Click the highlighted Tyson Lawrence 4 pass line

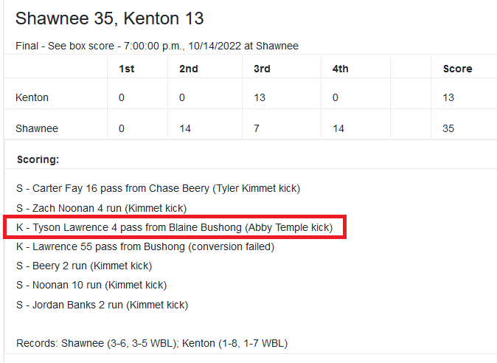(174, 227)
